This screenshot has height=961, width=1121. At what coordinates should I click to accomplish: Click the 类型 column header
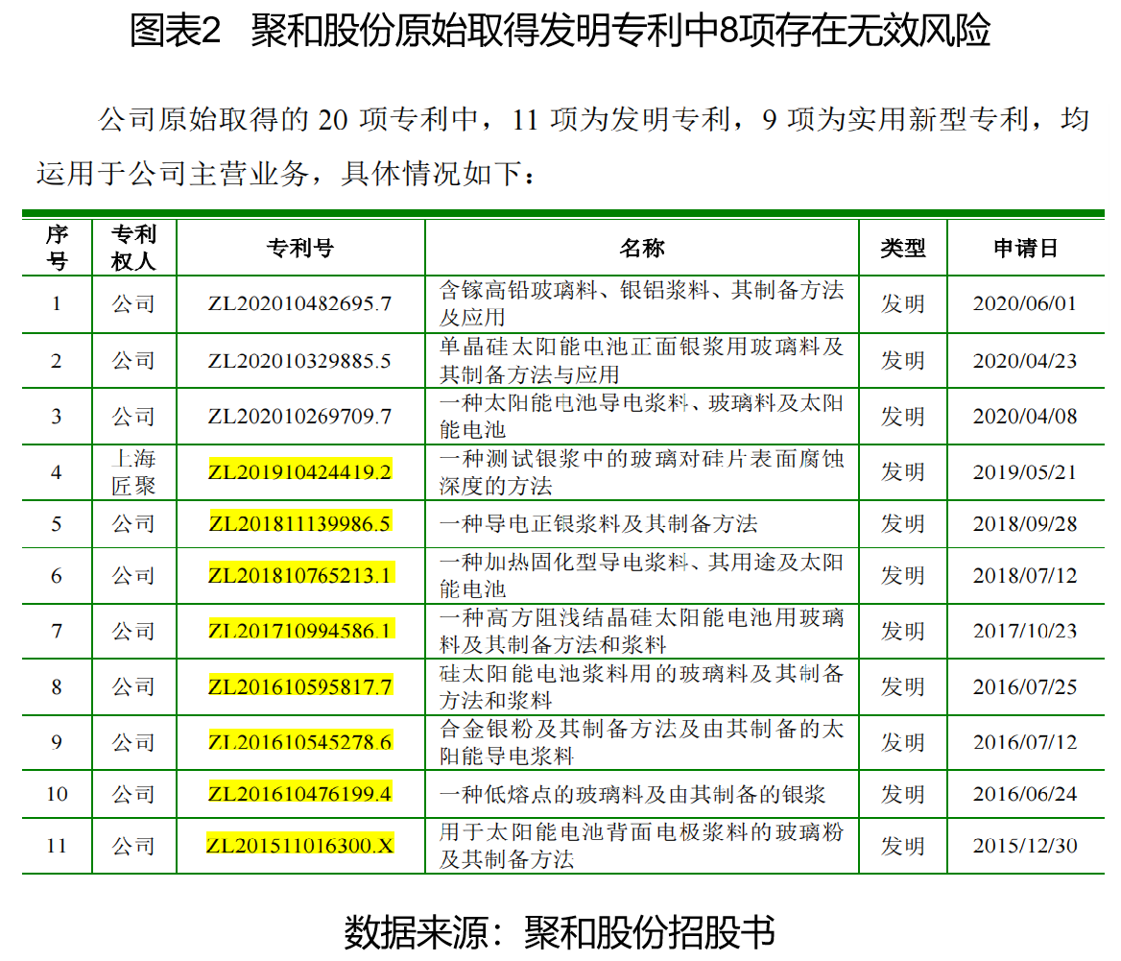point(902,249)
